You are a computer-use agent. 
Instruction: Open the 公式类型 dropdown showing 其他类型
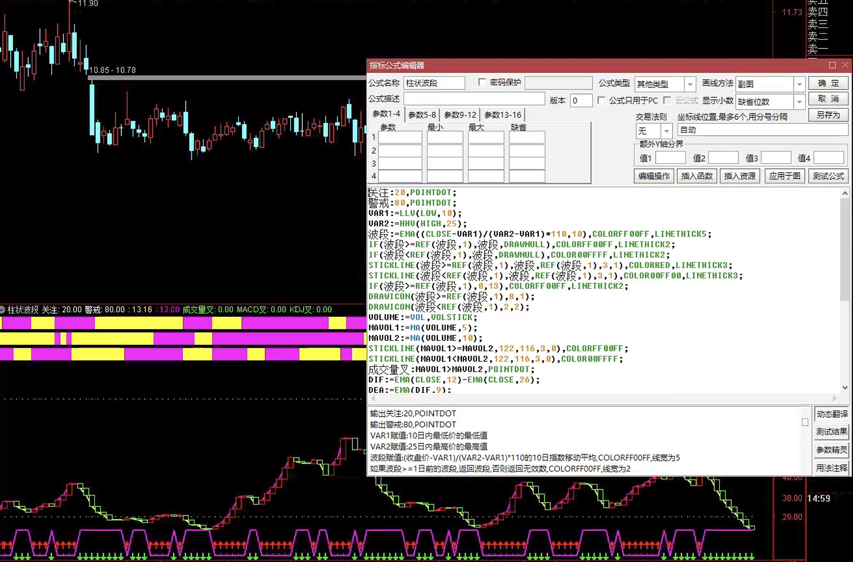[690, 84]
